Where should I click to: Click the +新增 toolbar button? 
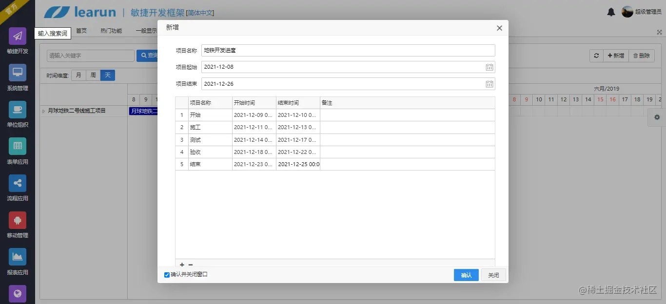[615, 56]
